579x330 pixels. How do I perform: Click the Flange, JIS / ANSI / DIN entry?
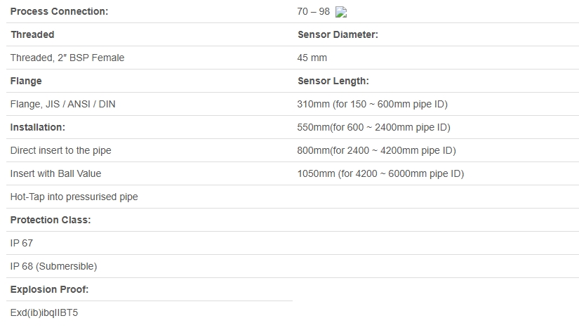tap(63, 104)
